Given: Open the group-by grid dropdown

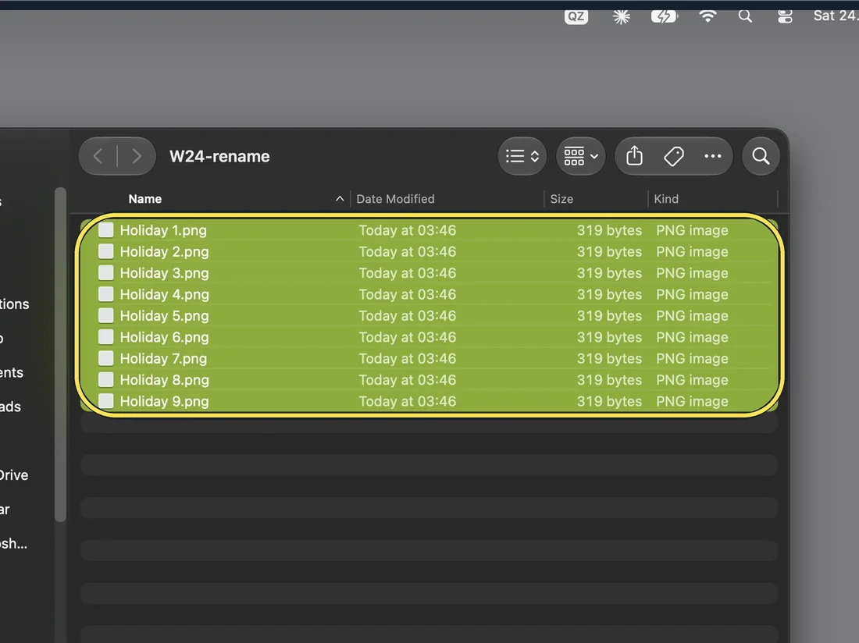Looking at the screenshot, I should [x=581, y=157].
